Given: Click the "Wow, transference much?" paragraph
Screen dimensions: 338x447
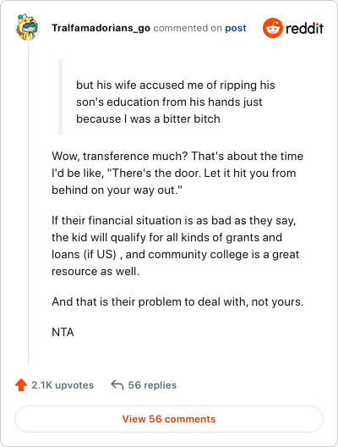Looking at the screenshot, I should tap(177, 173).
